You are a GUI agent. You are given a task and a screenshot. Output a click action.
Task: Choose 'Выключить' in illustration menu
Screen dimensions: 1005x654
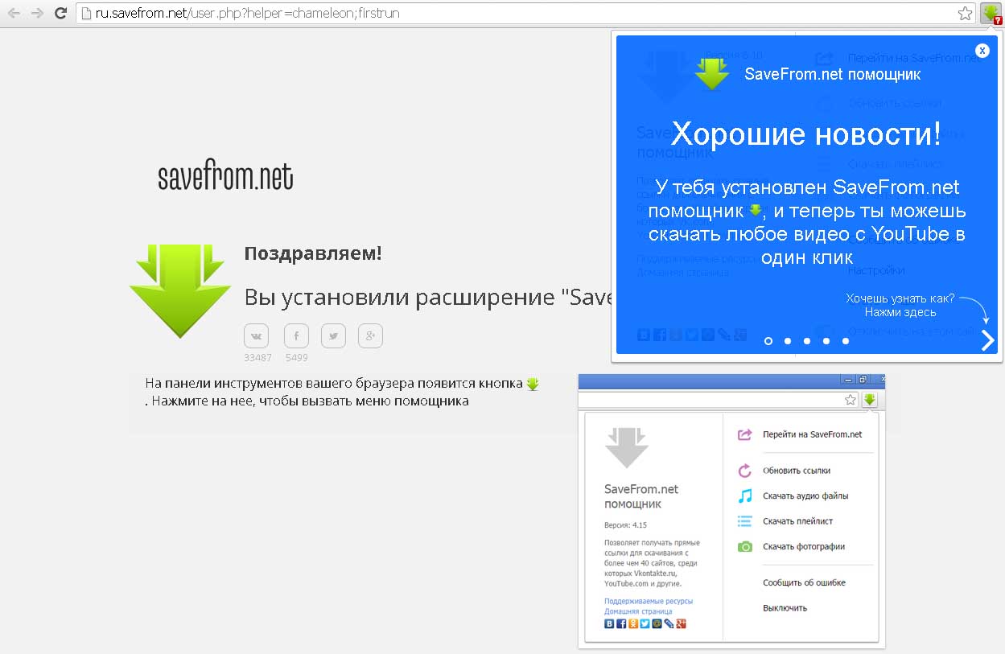point(785,608)
